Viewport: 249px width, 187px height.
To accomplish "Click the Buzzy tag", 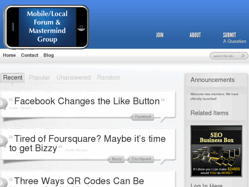I will pos(116,159).
